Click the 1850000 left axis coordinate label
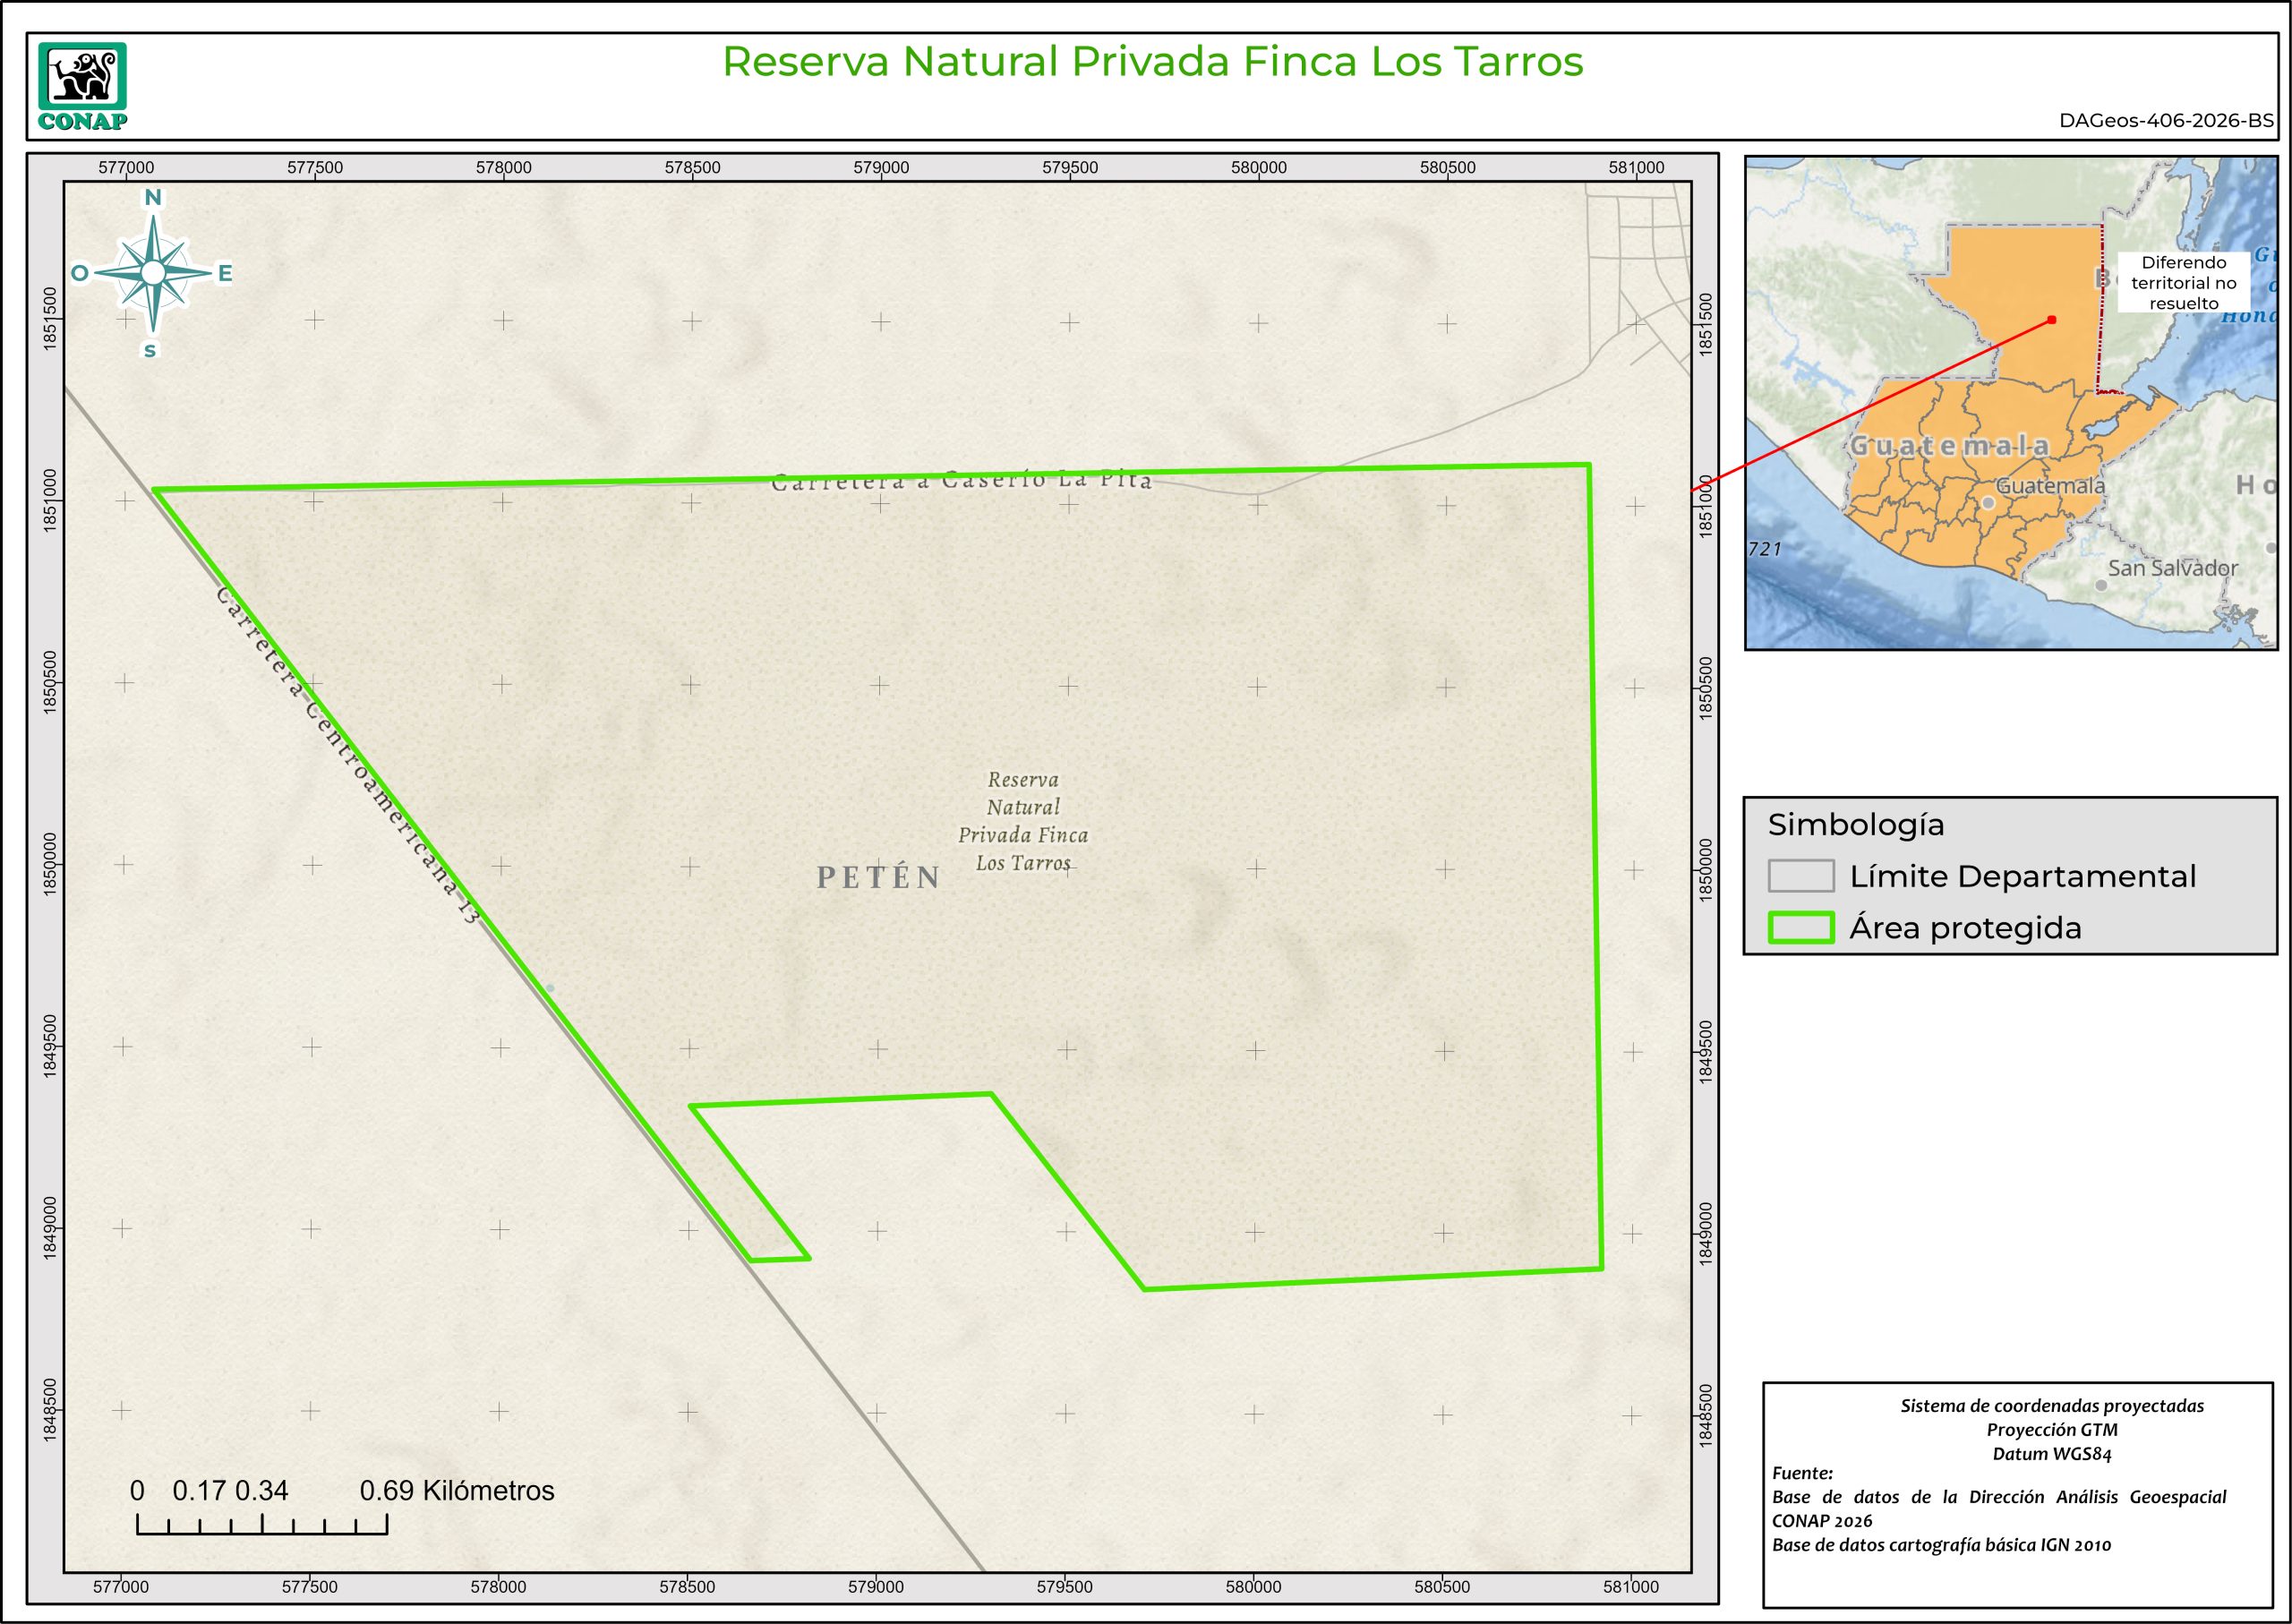The height and width of the screenshot is (1624, 2292). 51,866
